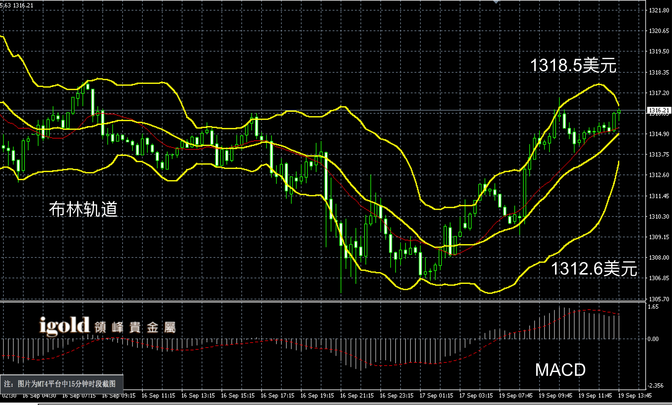Click the 1318.5美元 annotation label
The height and width of the screenshot is (405, 672).
point(573,66)
